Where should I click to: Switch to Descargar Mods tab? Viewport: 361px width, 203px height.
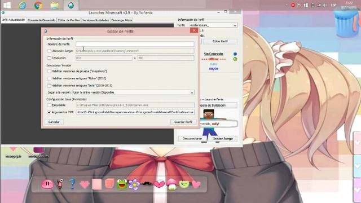point(122,20)
